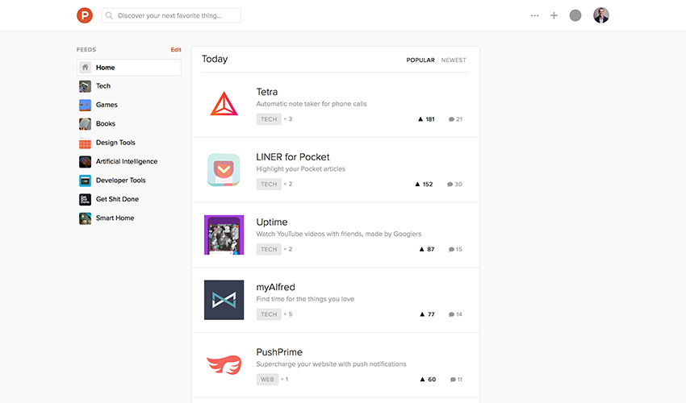686x403 pixels.
Task: Open the Design Tools feed
Action: coord(115,143)
